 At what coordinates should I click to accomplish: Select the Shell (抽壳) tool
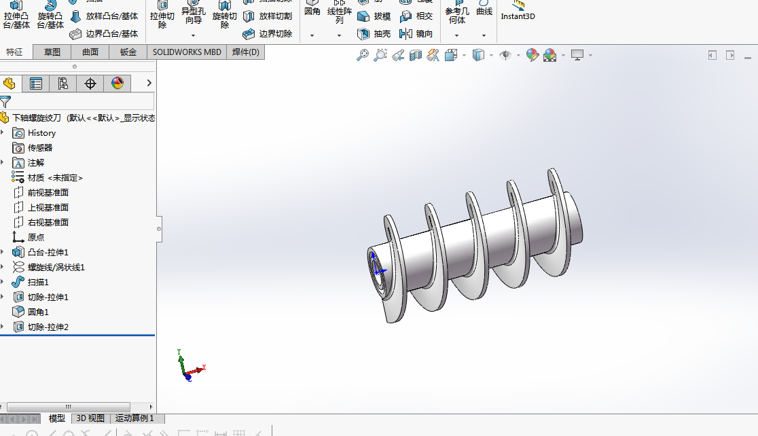374,34
